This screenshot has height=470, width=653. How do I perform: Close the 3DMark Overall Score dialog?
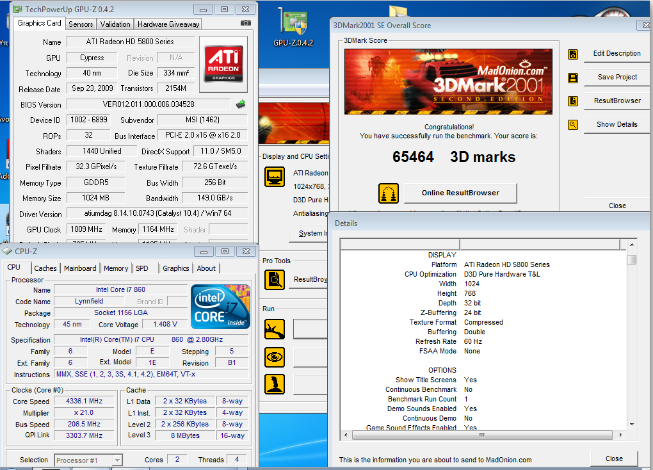click(617, 206)
